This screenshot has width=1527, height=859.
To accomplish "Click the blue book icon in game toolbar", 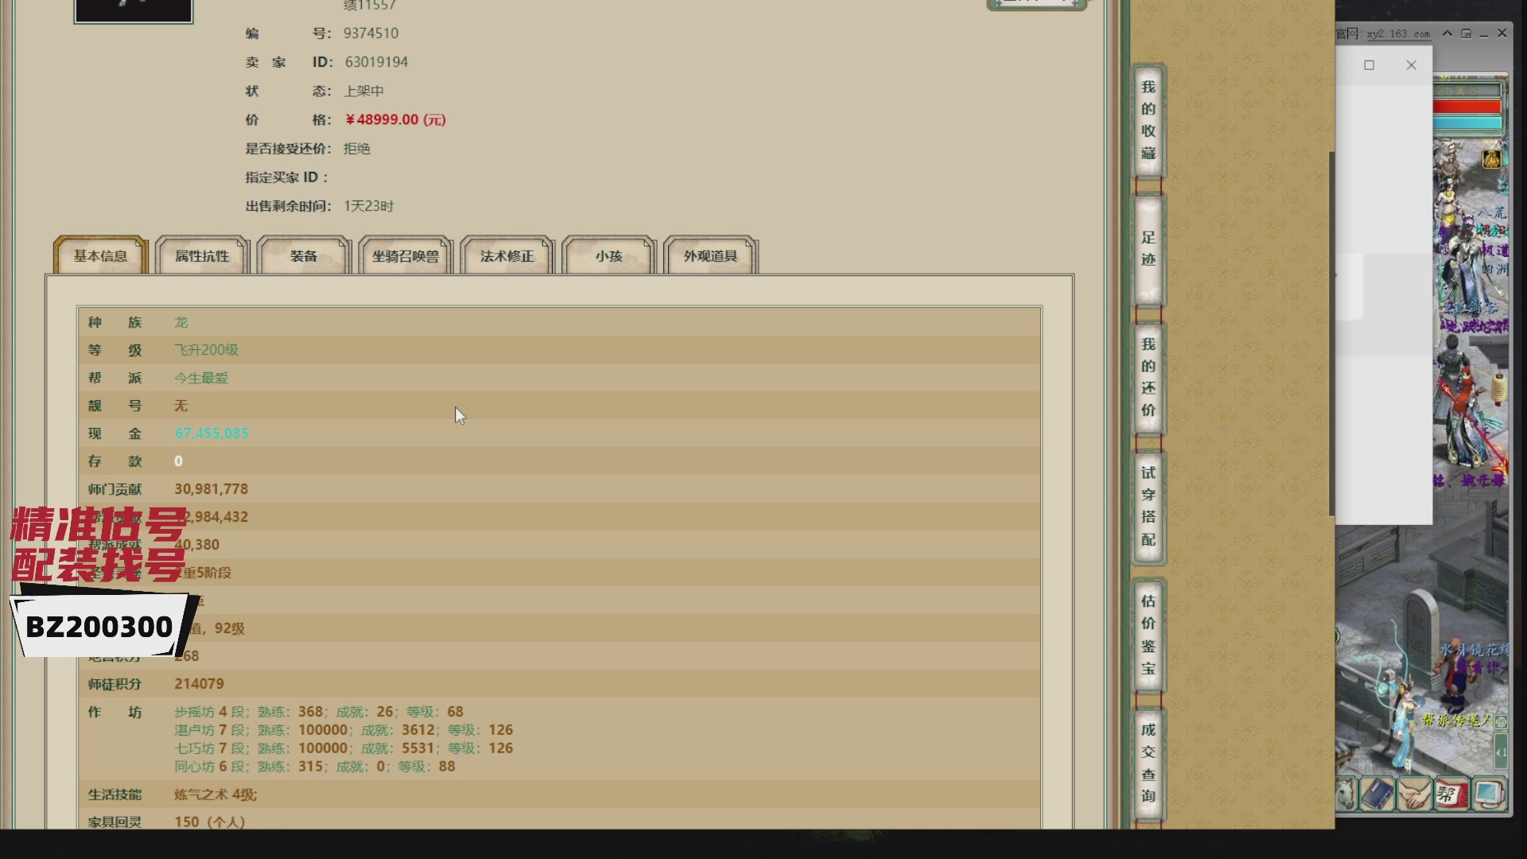I will point(1377,795).
